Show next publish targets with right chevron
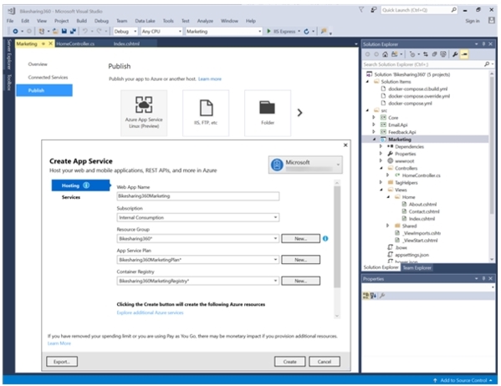501x386 pixels. [x=299, y=113]
